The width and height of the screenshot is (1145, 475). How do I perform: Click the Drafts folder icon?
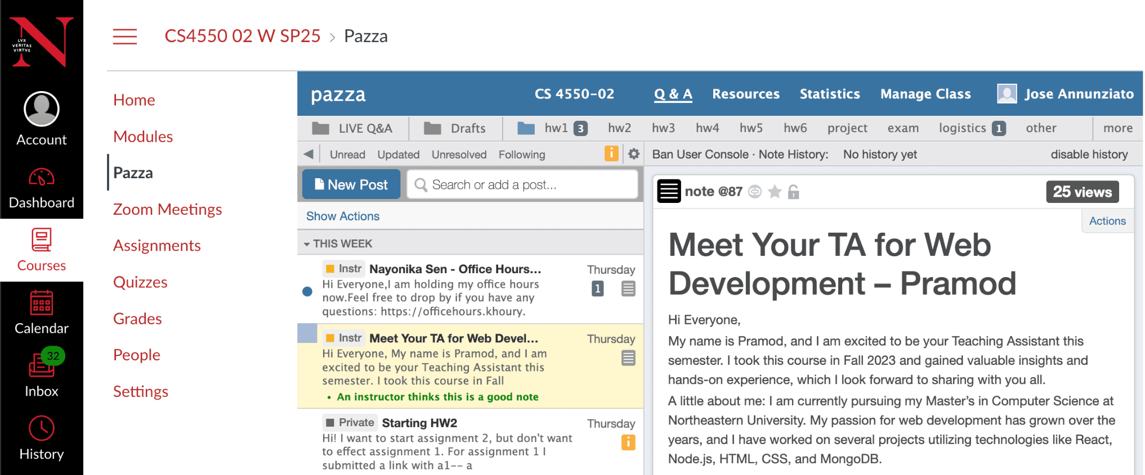pos(432,128)
